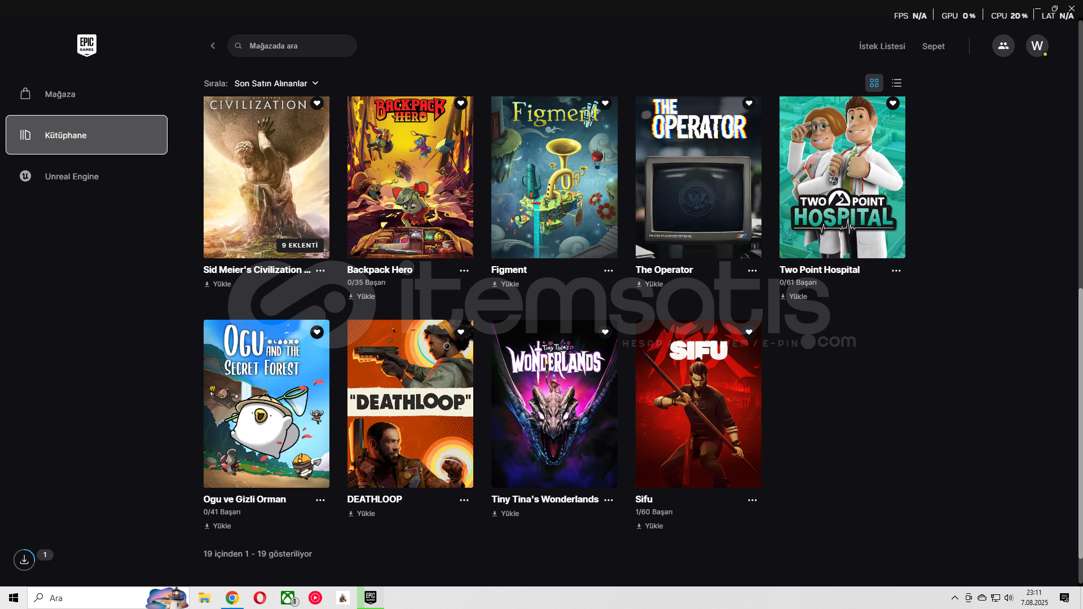
Task: Toggle favorite heart on Ogu Secret Forest cover
Action: coord(317,332)
